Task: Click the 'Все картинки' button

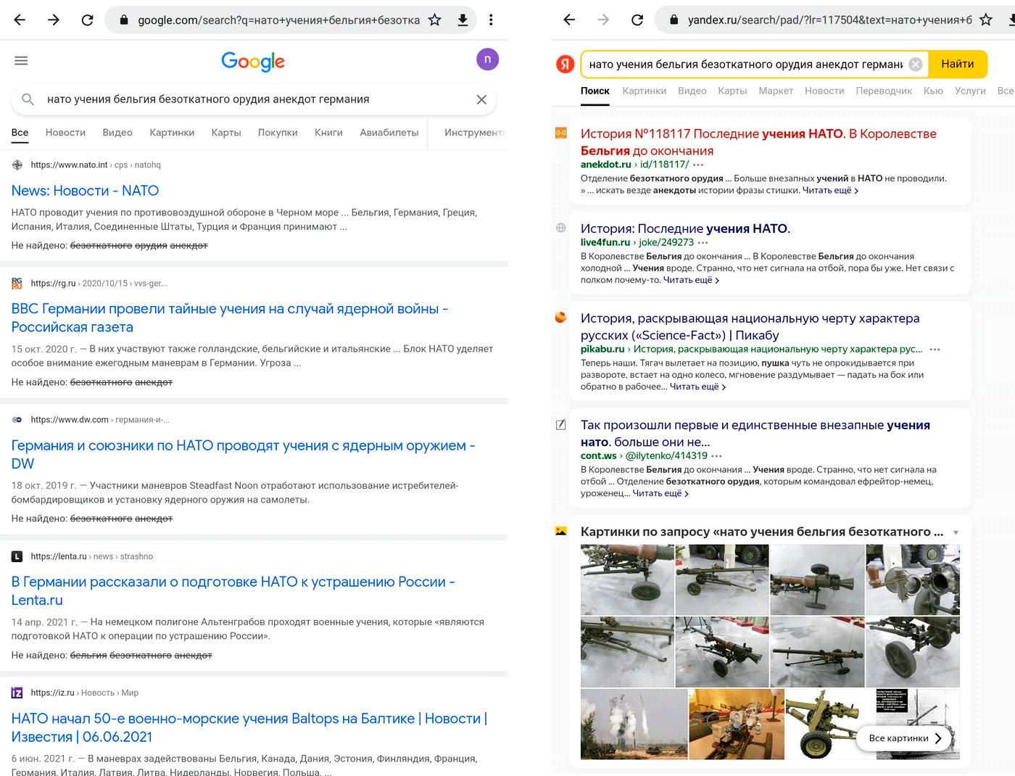Action: pyautogui.click(x=905, y=738)
